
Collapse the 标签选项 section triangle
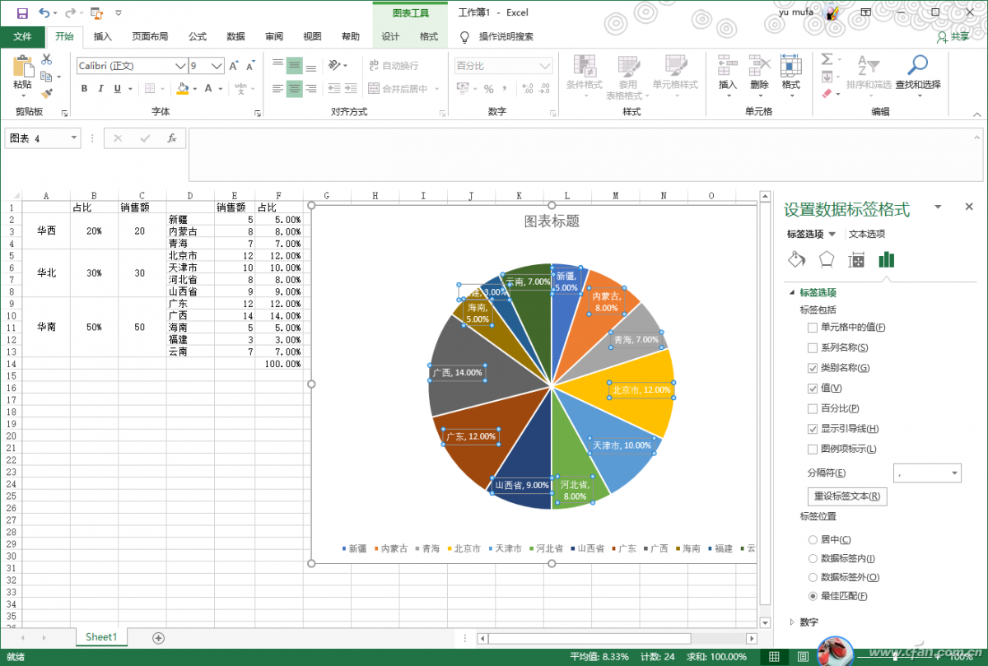coord(792,293)
